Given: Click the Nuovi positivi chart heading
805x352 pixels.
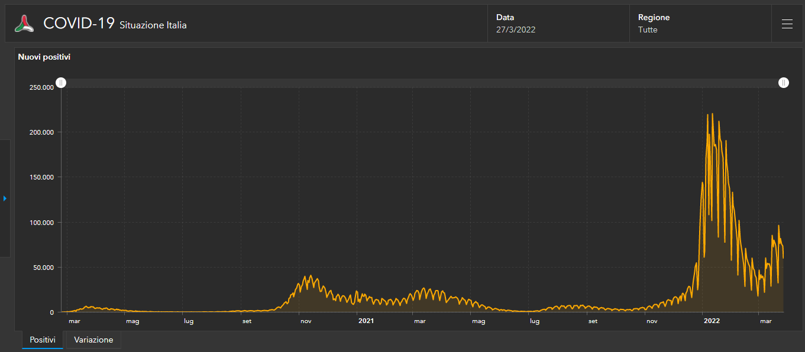Looking at the screenshot, I should click(x=44, y=57).
